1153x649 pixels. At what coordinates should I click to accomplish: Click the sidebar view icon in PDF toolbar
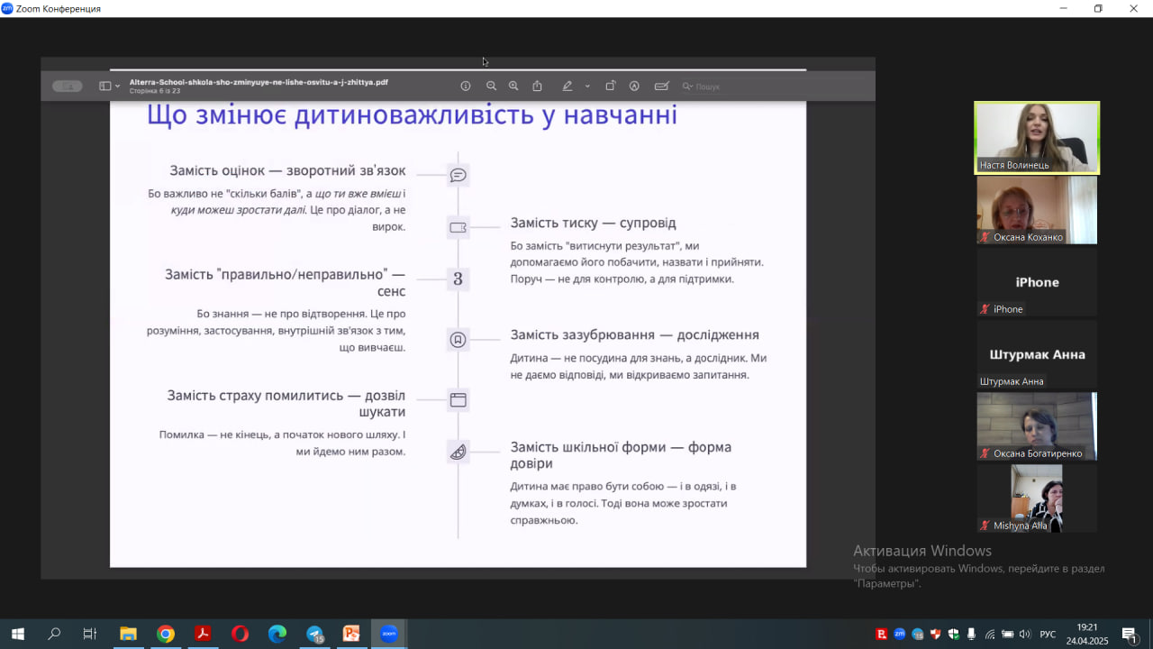tap(105, 87)
